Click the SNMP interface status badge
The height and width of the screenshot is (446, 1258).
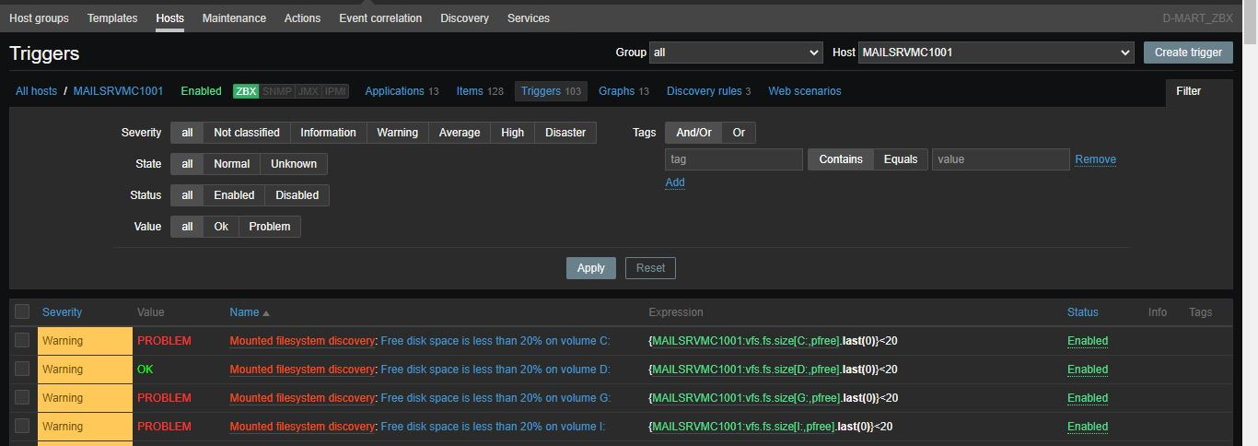(x=277, y=91)
